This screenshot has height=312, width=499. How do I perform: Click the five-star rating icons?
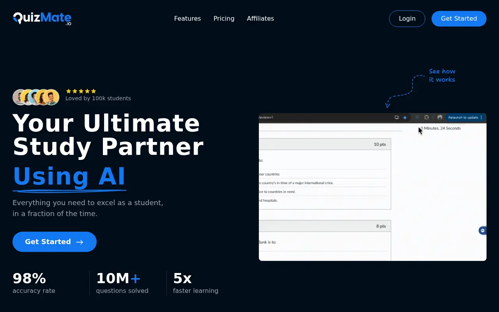pyautogui.click(x=81, y=91)
